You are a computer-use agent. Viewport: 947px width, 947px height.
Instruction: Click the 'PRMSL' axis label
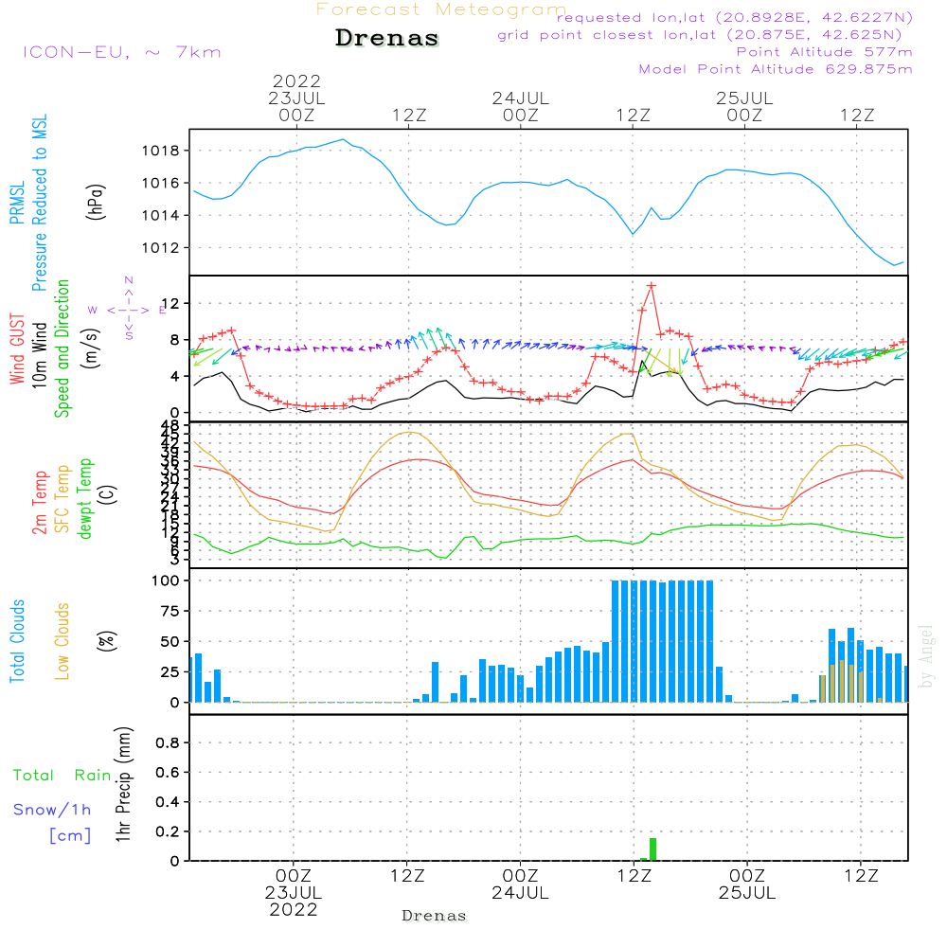17,203
